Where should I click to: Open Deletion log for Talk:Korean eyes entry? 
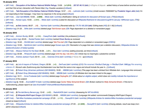click(11, 29)
